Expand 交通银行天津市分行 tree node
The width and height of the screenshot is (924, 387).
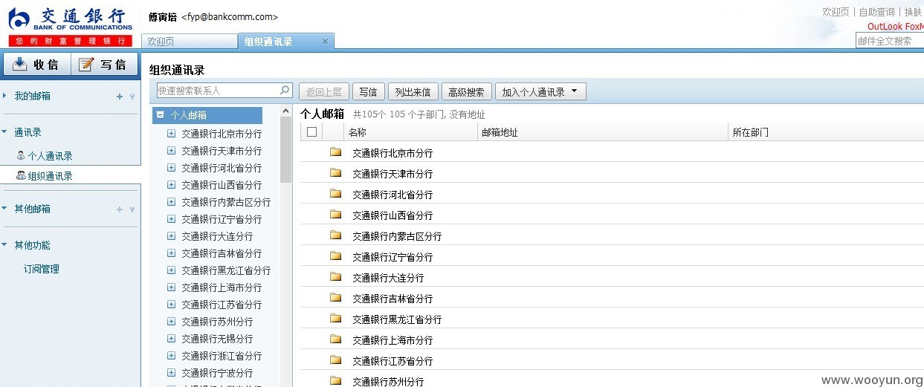(x=171, y=151)
